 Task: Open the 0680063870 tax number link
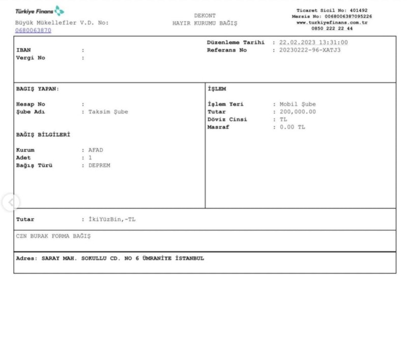click(x=33, y=31)
